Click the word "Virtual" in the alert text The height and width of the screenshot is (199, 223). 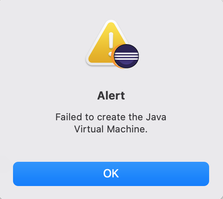89,129
